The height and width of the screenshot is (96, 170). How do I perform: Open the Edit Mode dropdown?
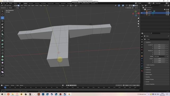coord(9,6)
